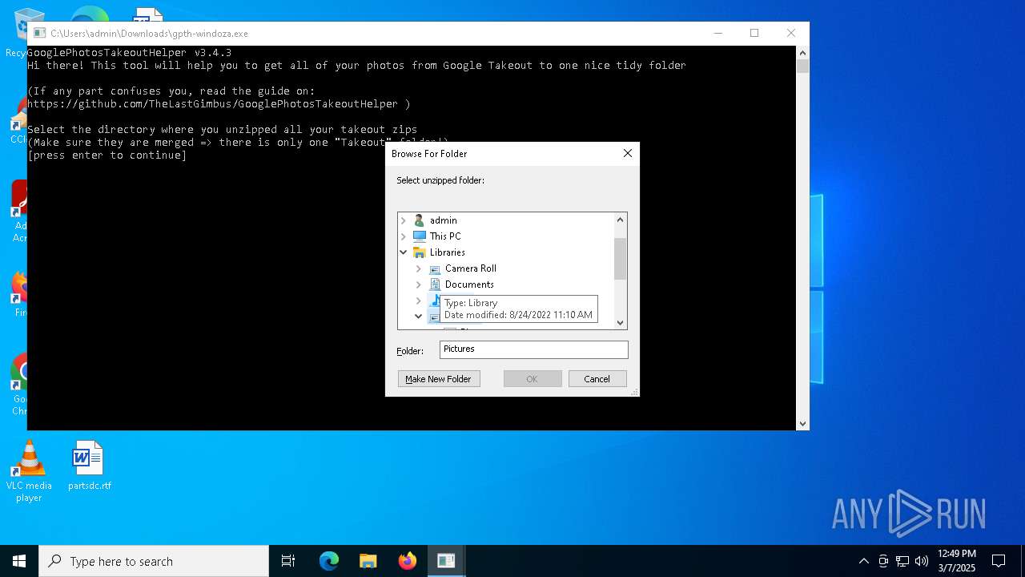This screenshot has width=1025, height=577.
Task: Open the safely remove hardware tray icon
Action: coord(883,561)
